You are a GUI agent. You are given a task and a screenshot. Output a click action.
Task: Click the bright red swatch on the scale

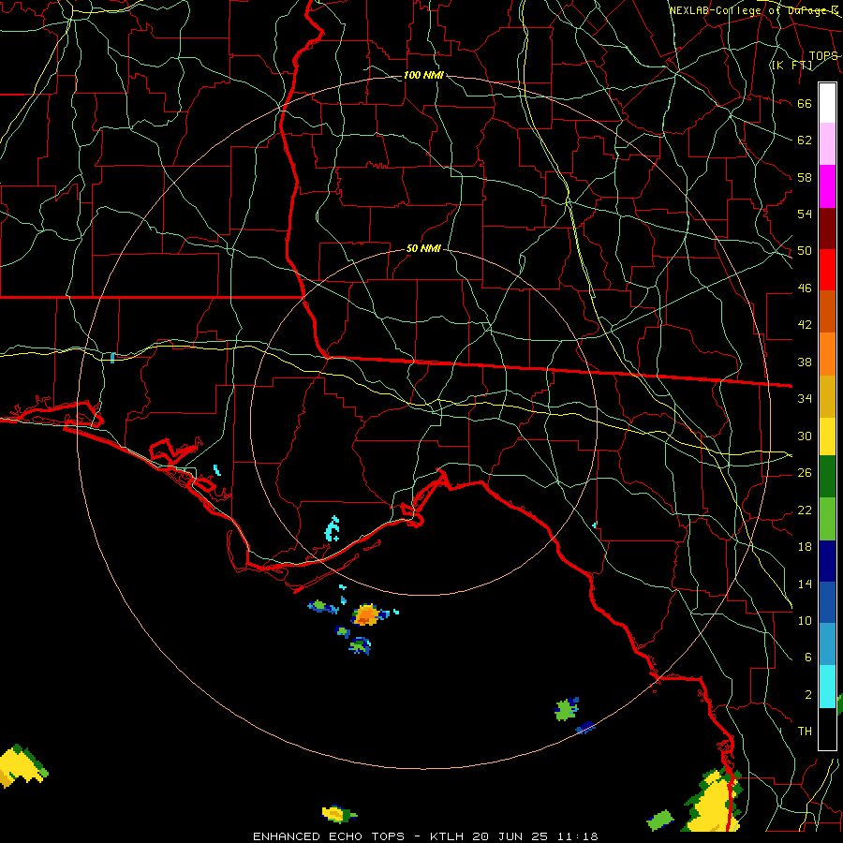coord(827,270)
